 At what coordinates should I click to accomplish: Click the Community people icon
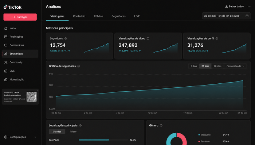point(6,62)
